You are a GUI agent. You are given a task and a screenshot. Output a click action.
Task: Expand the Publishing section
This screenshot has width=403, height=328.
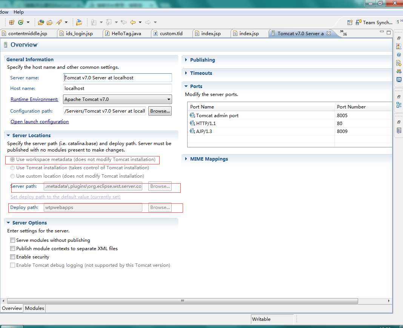coord(186,60)
